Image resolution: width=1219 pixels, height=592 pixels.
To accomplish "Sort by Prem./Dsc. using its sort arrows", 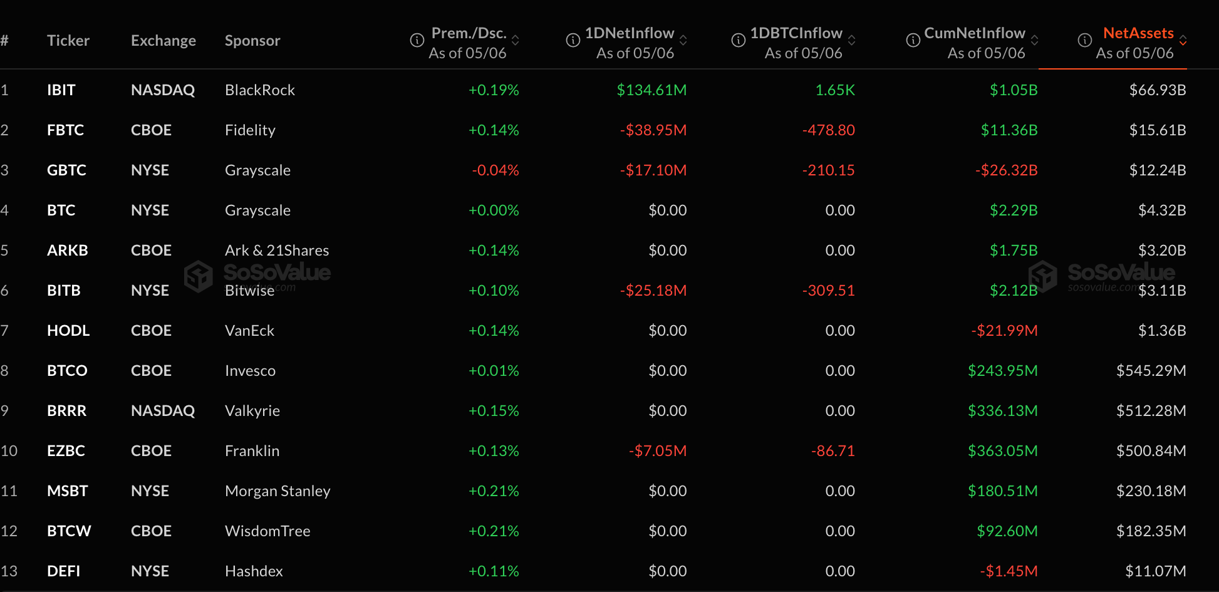I will 516,40.
